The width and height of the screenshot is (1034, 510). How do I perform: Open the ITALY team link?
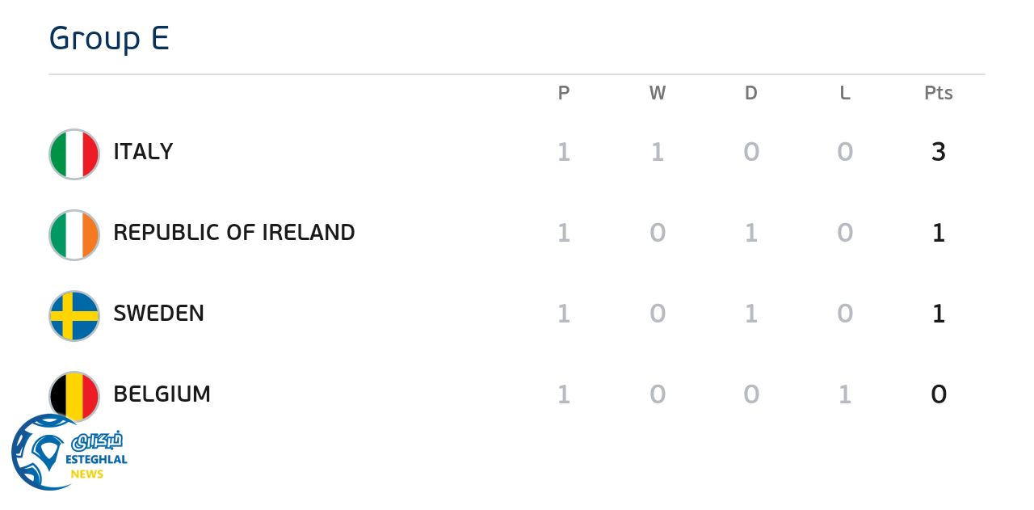point(143,152)
